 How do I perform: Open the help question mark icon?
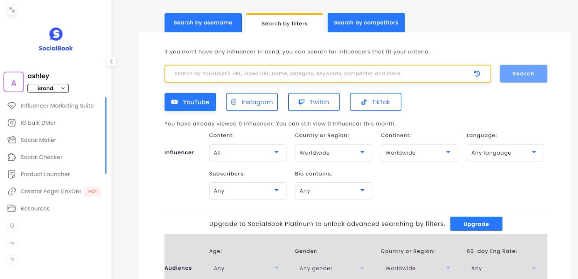tap(12, 260)
